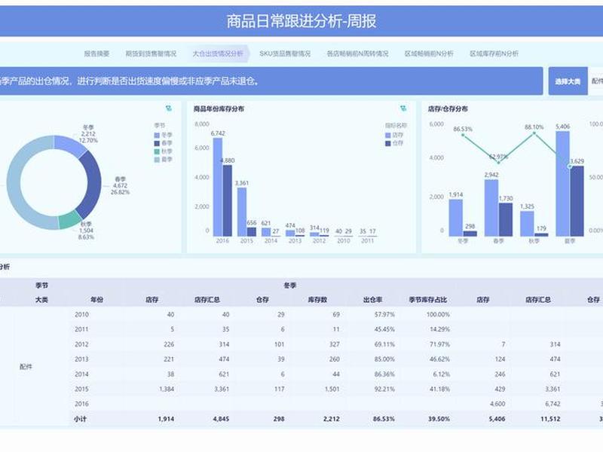
Task: Click the 商品年份库存分布 chart title
Action: point(219,108)
